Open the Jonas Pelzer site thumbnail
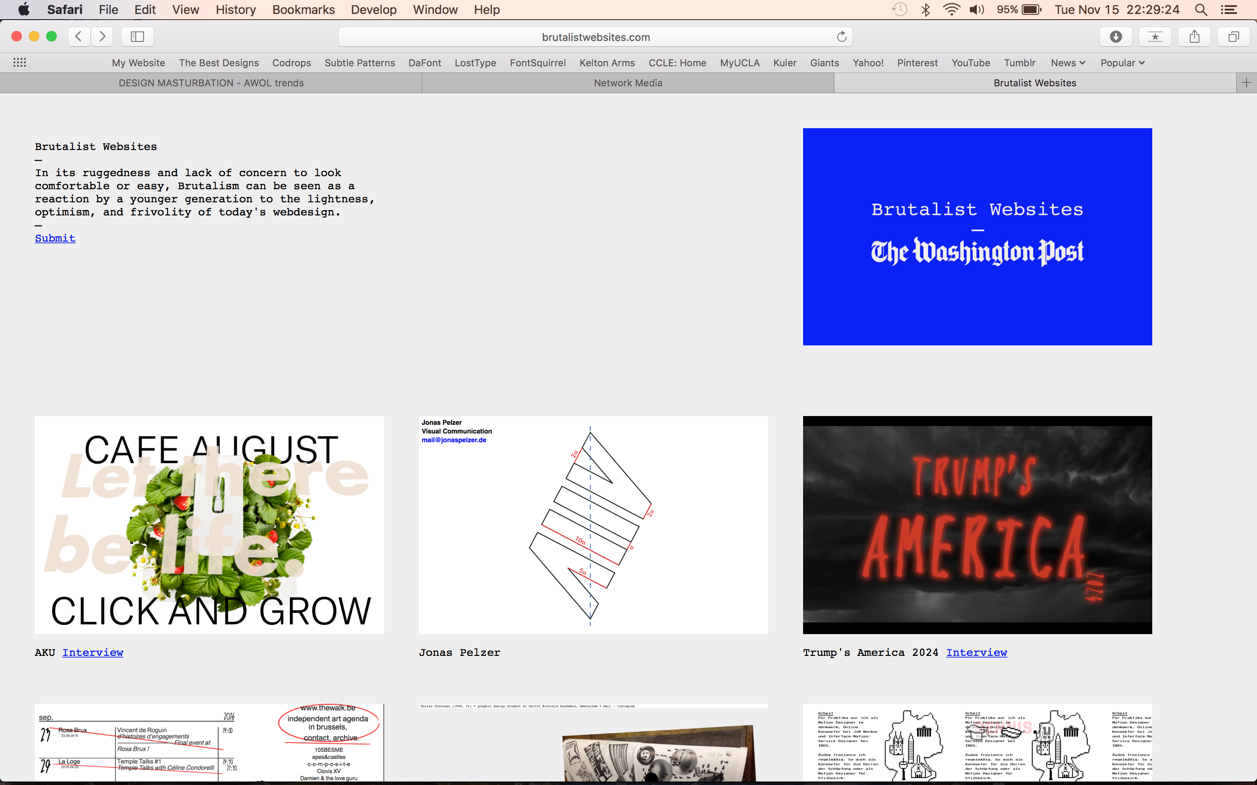The height and width of the screenshot is (785, 1257). tap(593, 525)
